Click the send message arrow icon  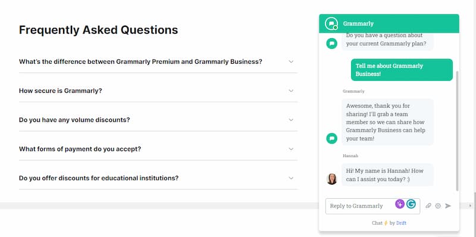tap(448, 205)
